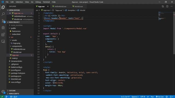Screen dimensions: 175x98
Task: Collapse the Open Editors section
Action: click(x=20, y=10)
